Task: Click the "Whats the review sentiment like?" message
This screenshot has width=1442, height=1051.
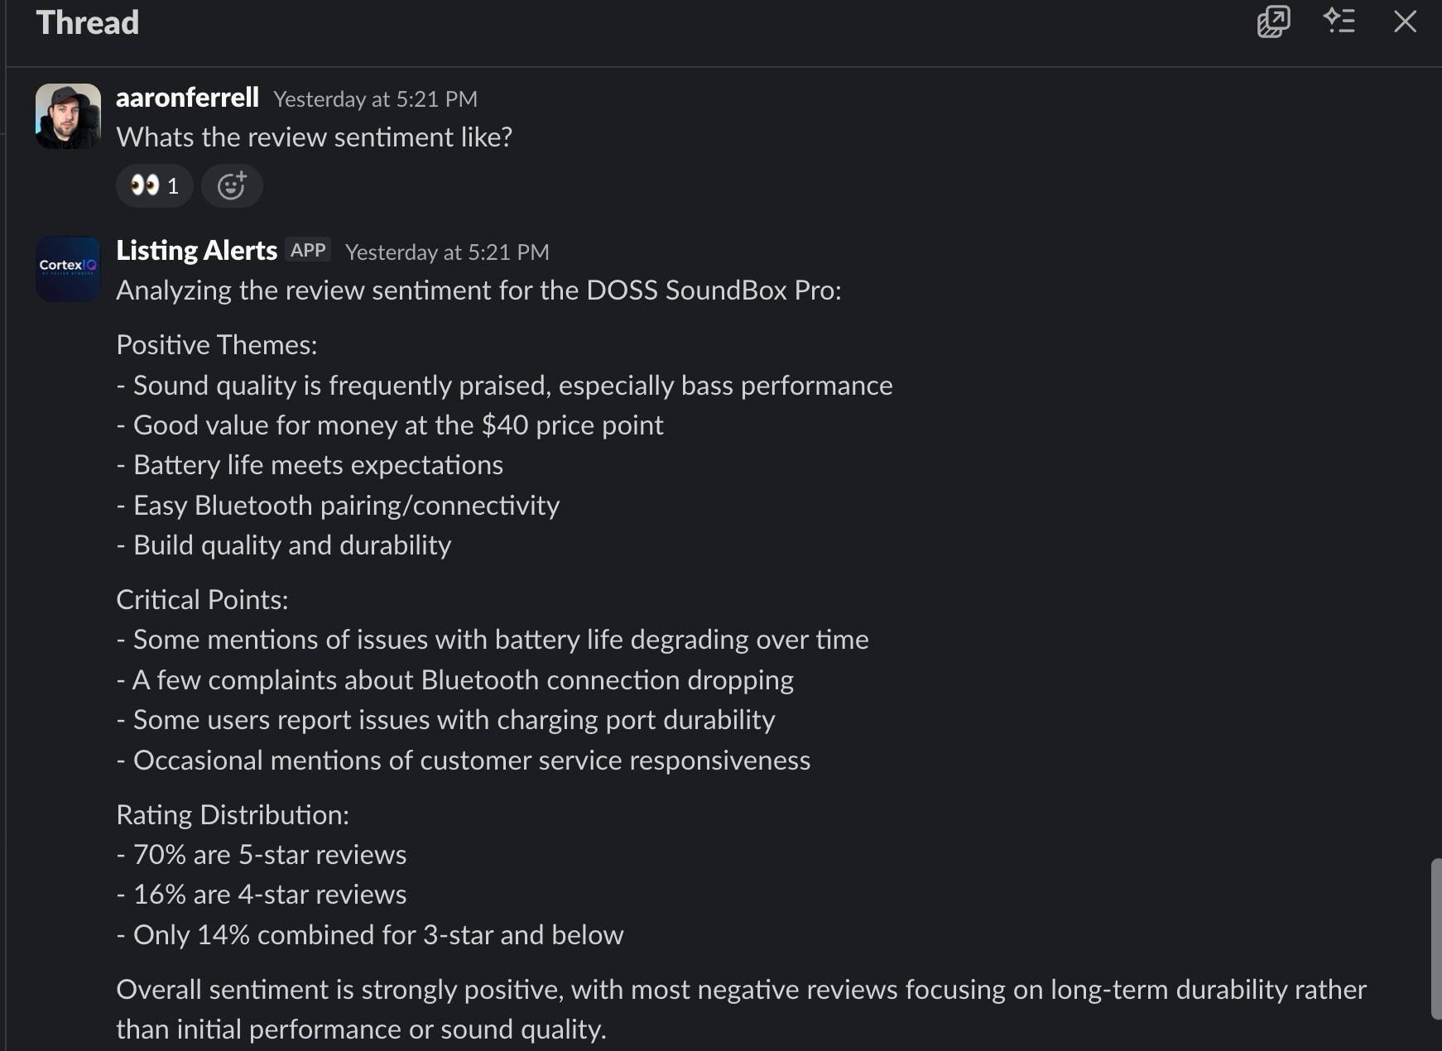Action: (x=314, y=137)
